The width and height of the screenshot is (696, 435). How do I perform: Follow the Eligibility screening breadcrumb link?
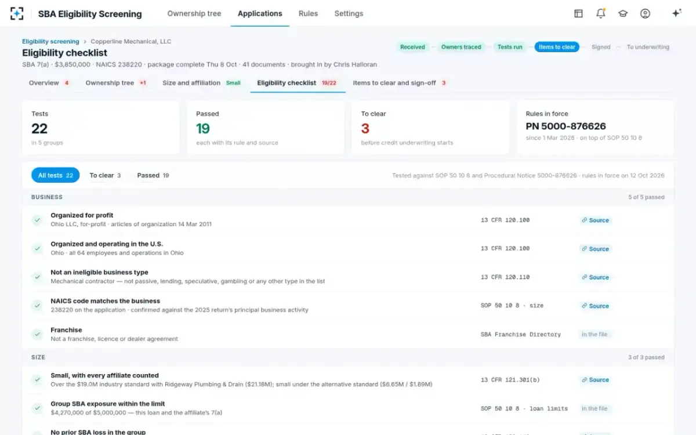click(50, 42)
